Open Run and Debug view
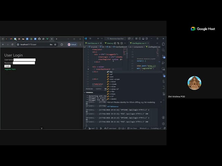This screenshot has width=222, height=166. point(163,63)
